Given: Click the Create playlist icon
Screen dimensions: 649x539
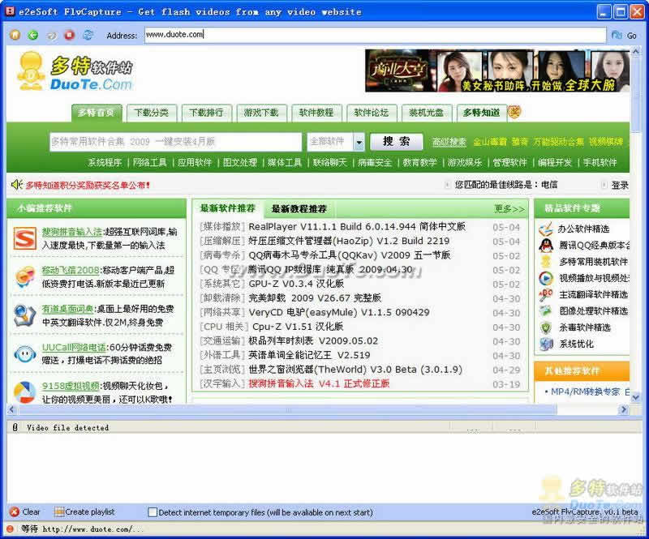Looking at the screenshot, I should click(x=59, y=511).
